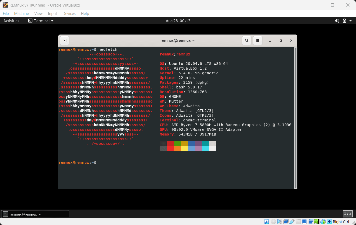Click the green block in neofetch palette
Image resolution: width=356 pixels, height=225 pixels.
[x=177, y=144]
